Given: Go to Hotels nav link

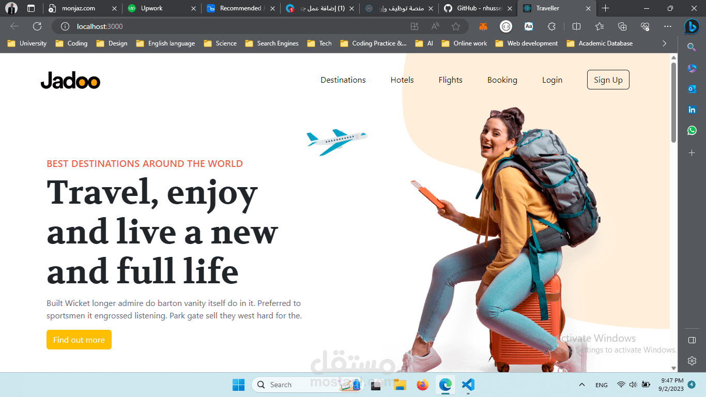Looking at the screenshot, I should point(402,80).
